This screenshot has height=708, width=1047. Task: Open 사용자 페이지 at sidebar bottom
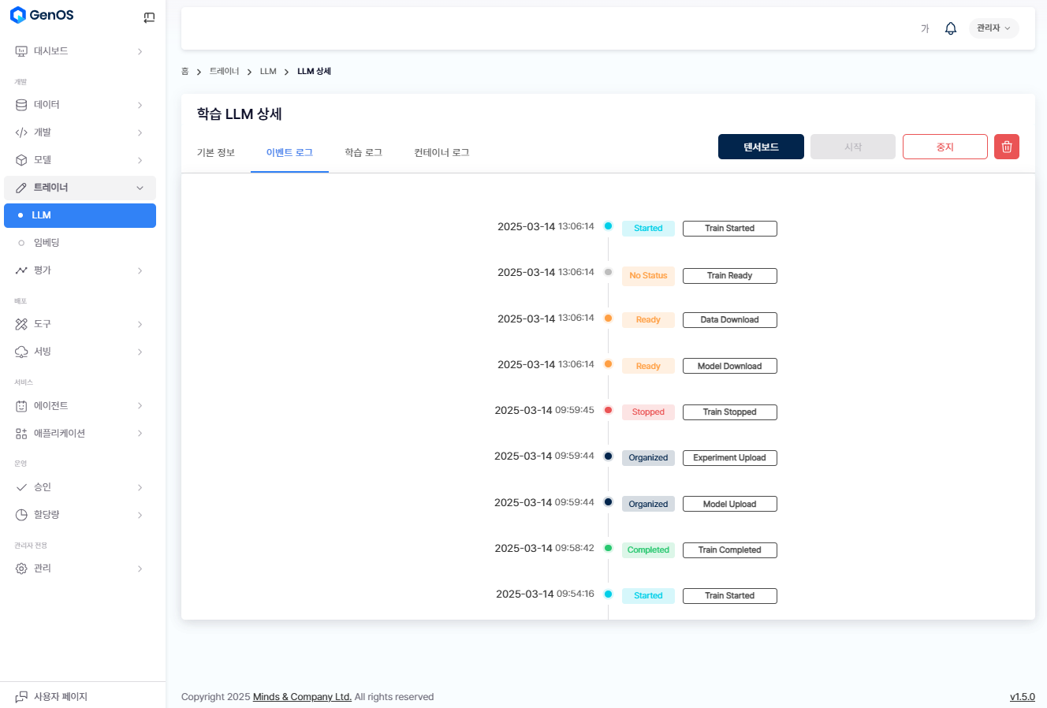pyautogui.click(x=52, y=696)
